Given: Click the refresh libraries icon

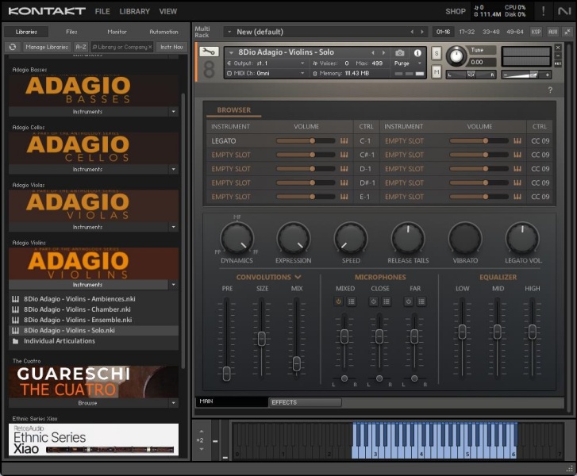Looking at the screenshot, I should coord(13,47).
